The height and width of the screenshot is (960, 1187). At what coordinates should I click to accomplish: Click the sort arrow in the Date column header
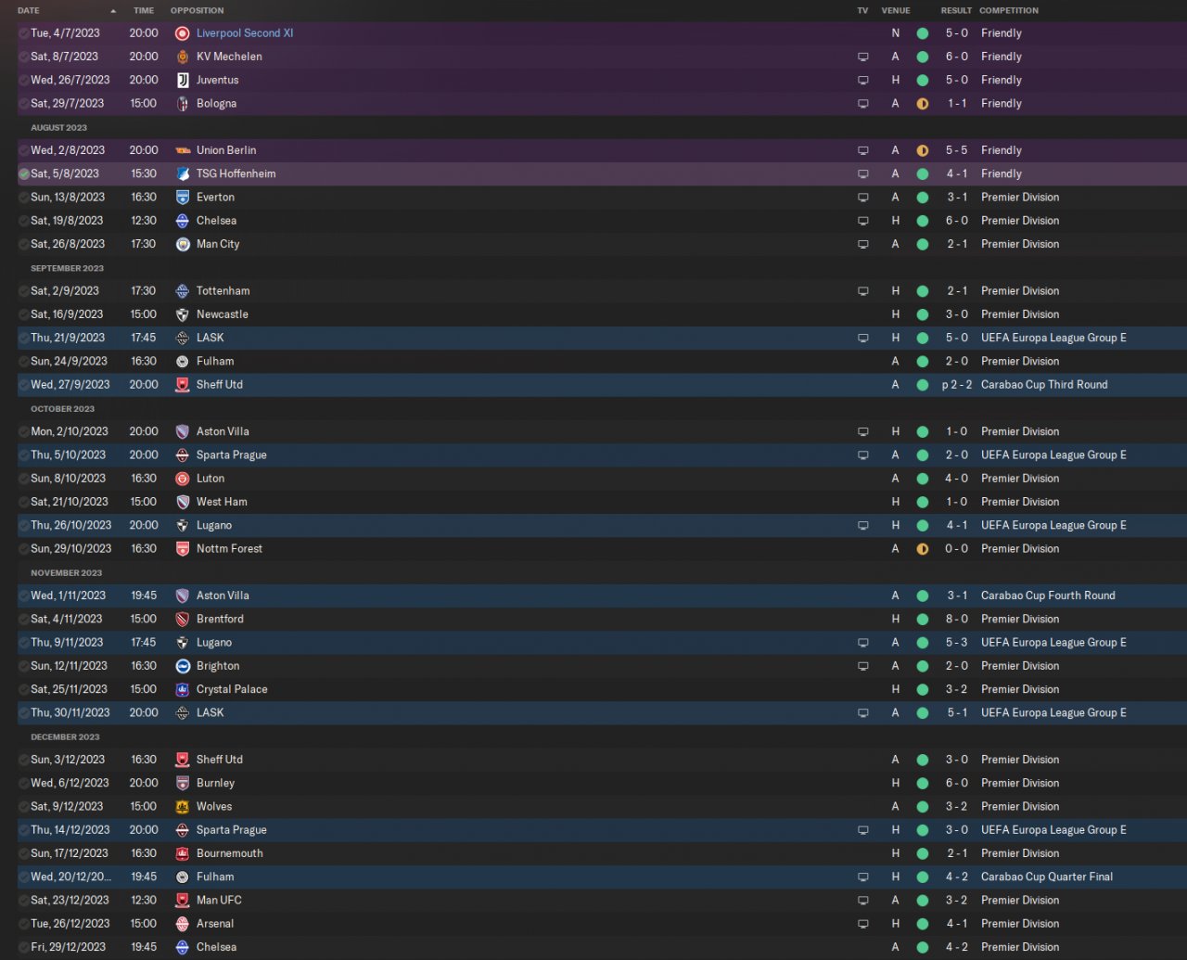click(113, 11)
